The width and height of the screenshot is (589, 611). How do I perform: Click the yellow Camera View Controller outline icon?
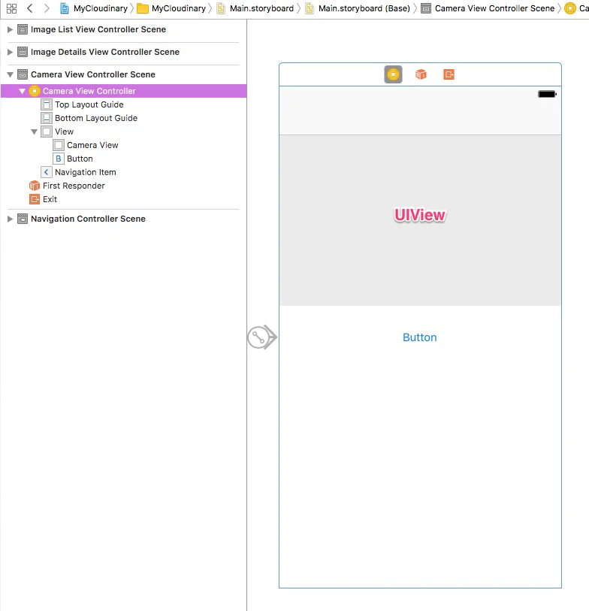35,91
